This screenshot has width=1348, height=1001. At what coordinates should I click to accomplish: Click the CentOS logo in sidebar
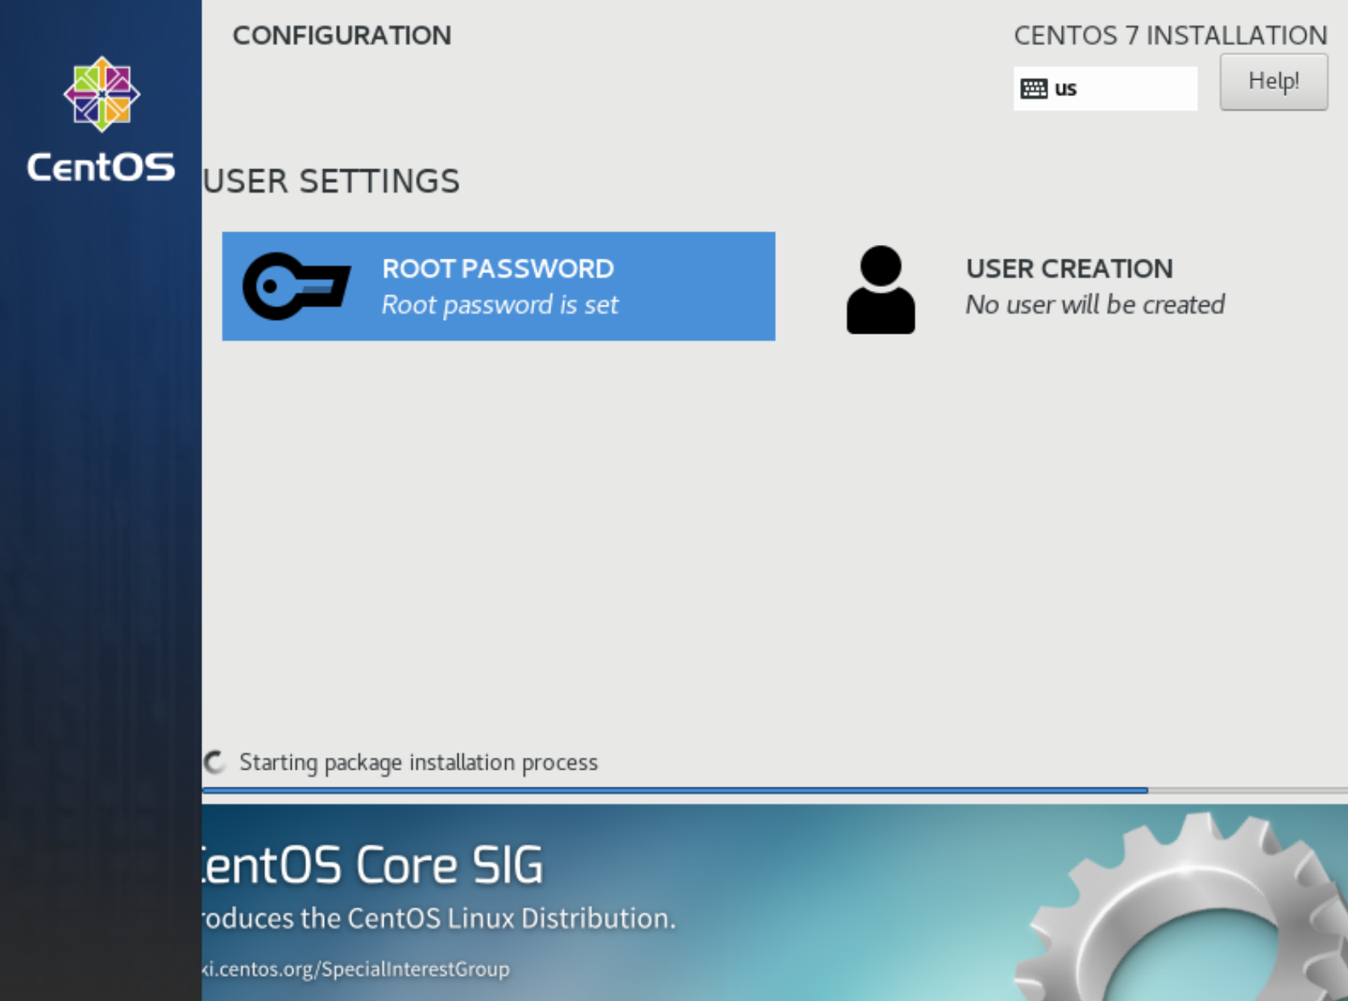[x=102, y=94]
